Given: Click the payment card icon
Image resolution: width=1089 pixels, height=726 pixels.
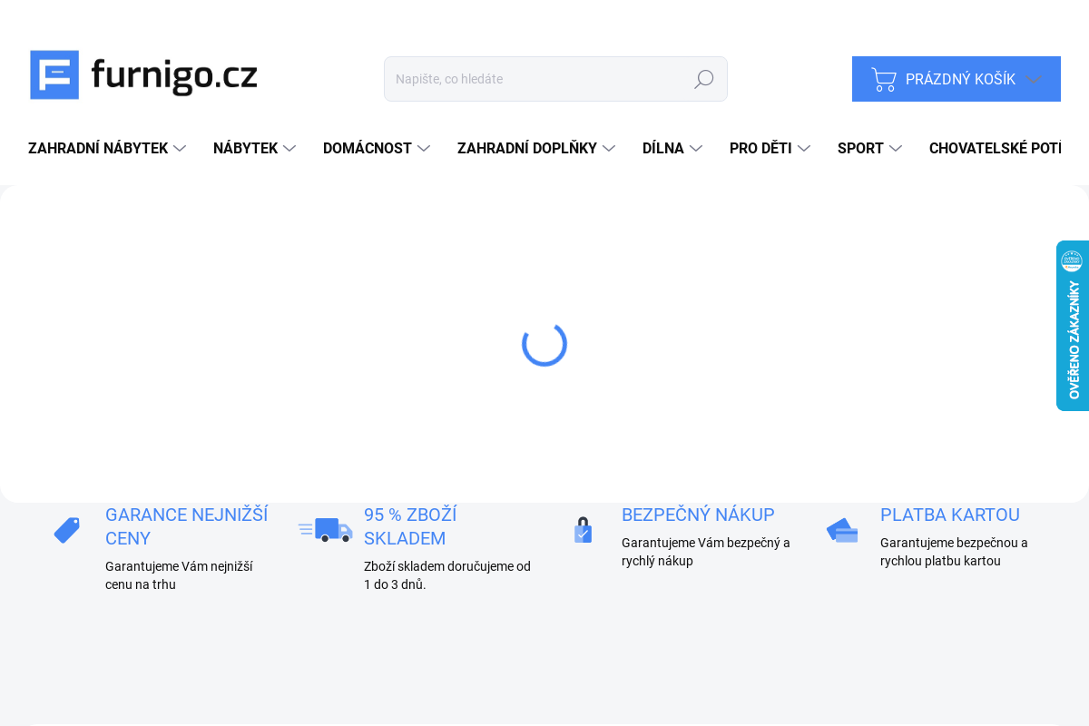Looking at the screenshot, I should tap(842, 530).
